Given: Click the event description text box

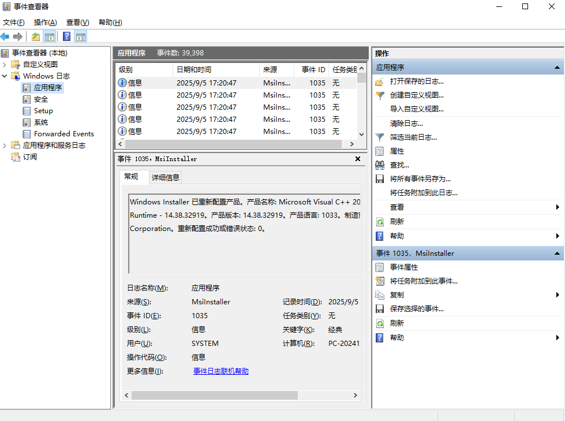Looking at the screenshot, I should (244, 233).
